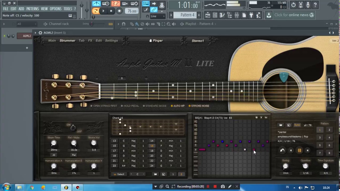Flip the strummer ON/OFF switch
The width and height of the screenshot is (340, 191).
click(x=73, y=128)
